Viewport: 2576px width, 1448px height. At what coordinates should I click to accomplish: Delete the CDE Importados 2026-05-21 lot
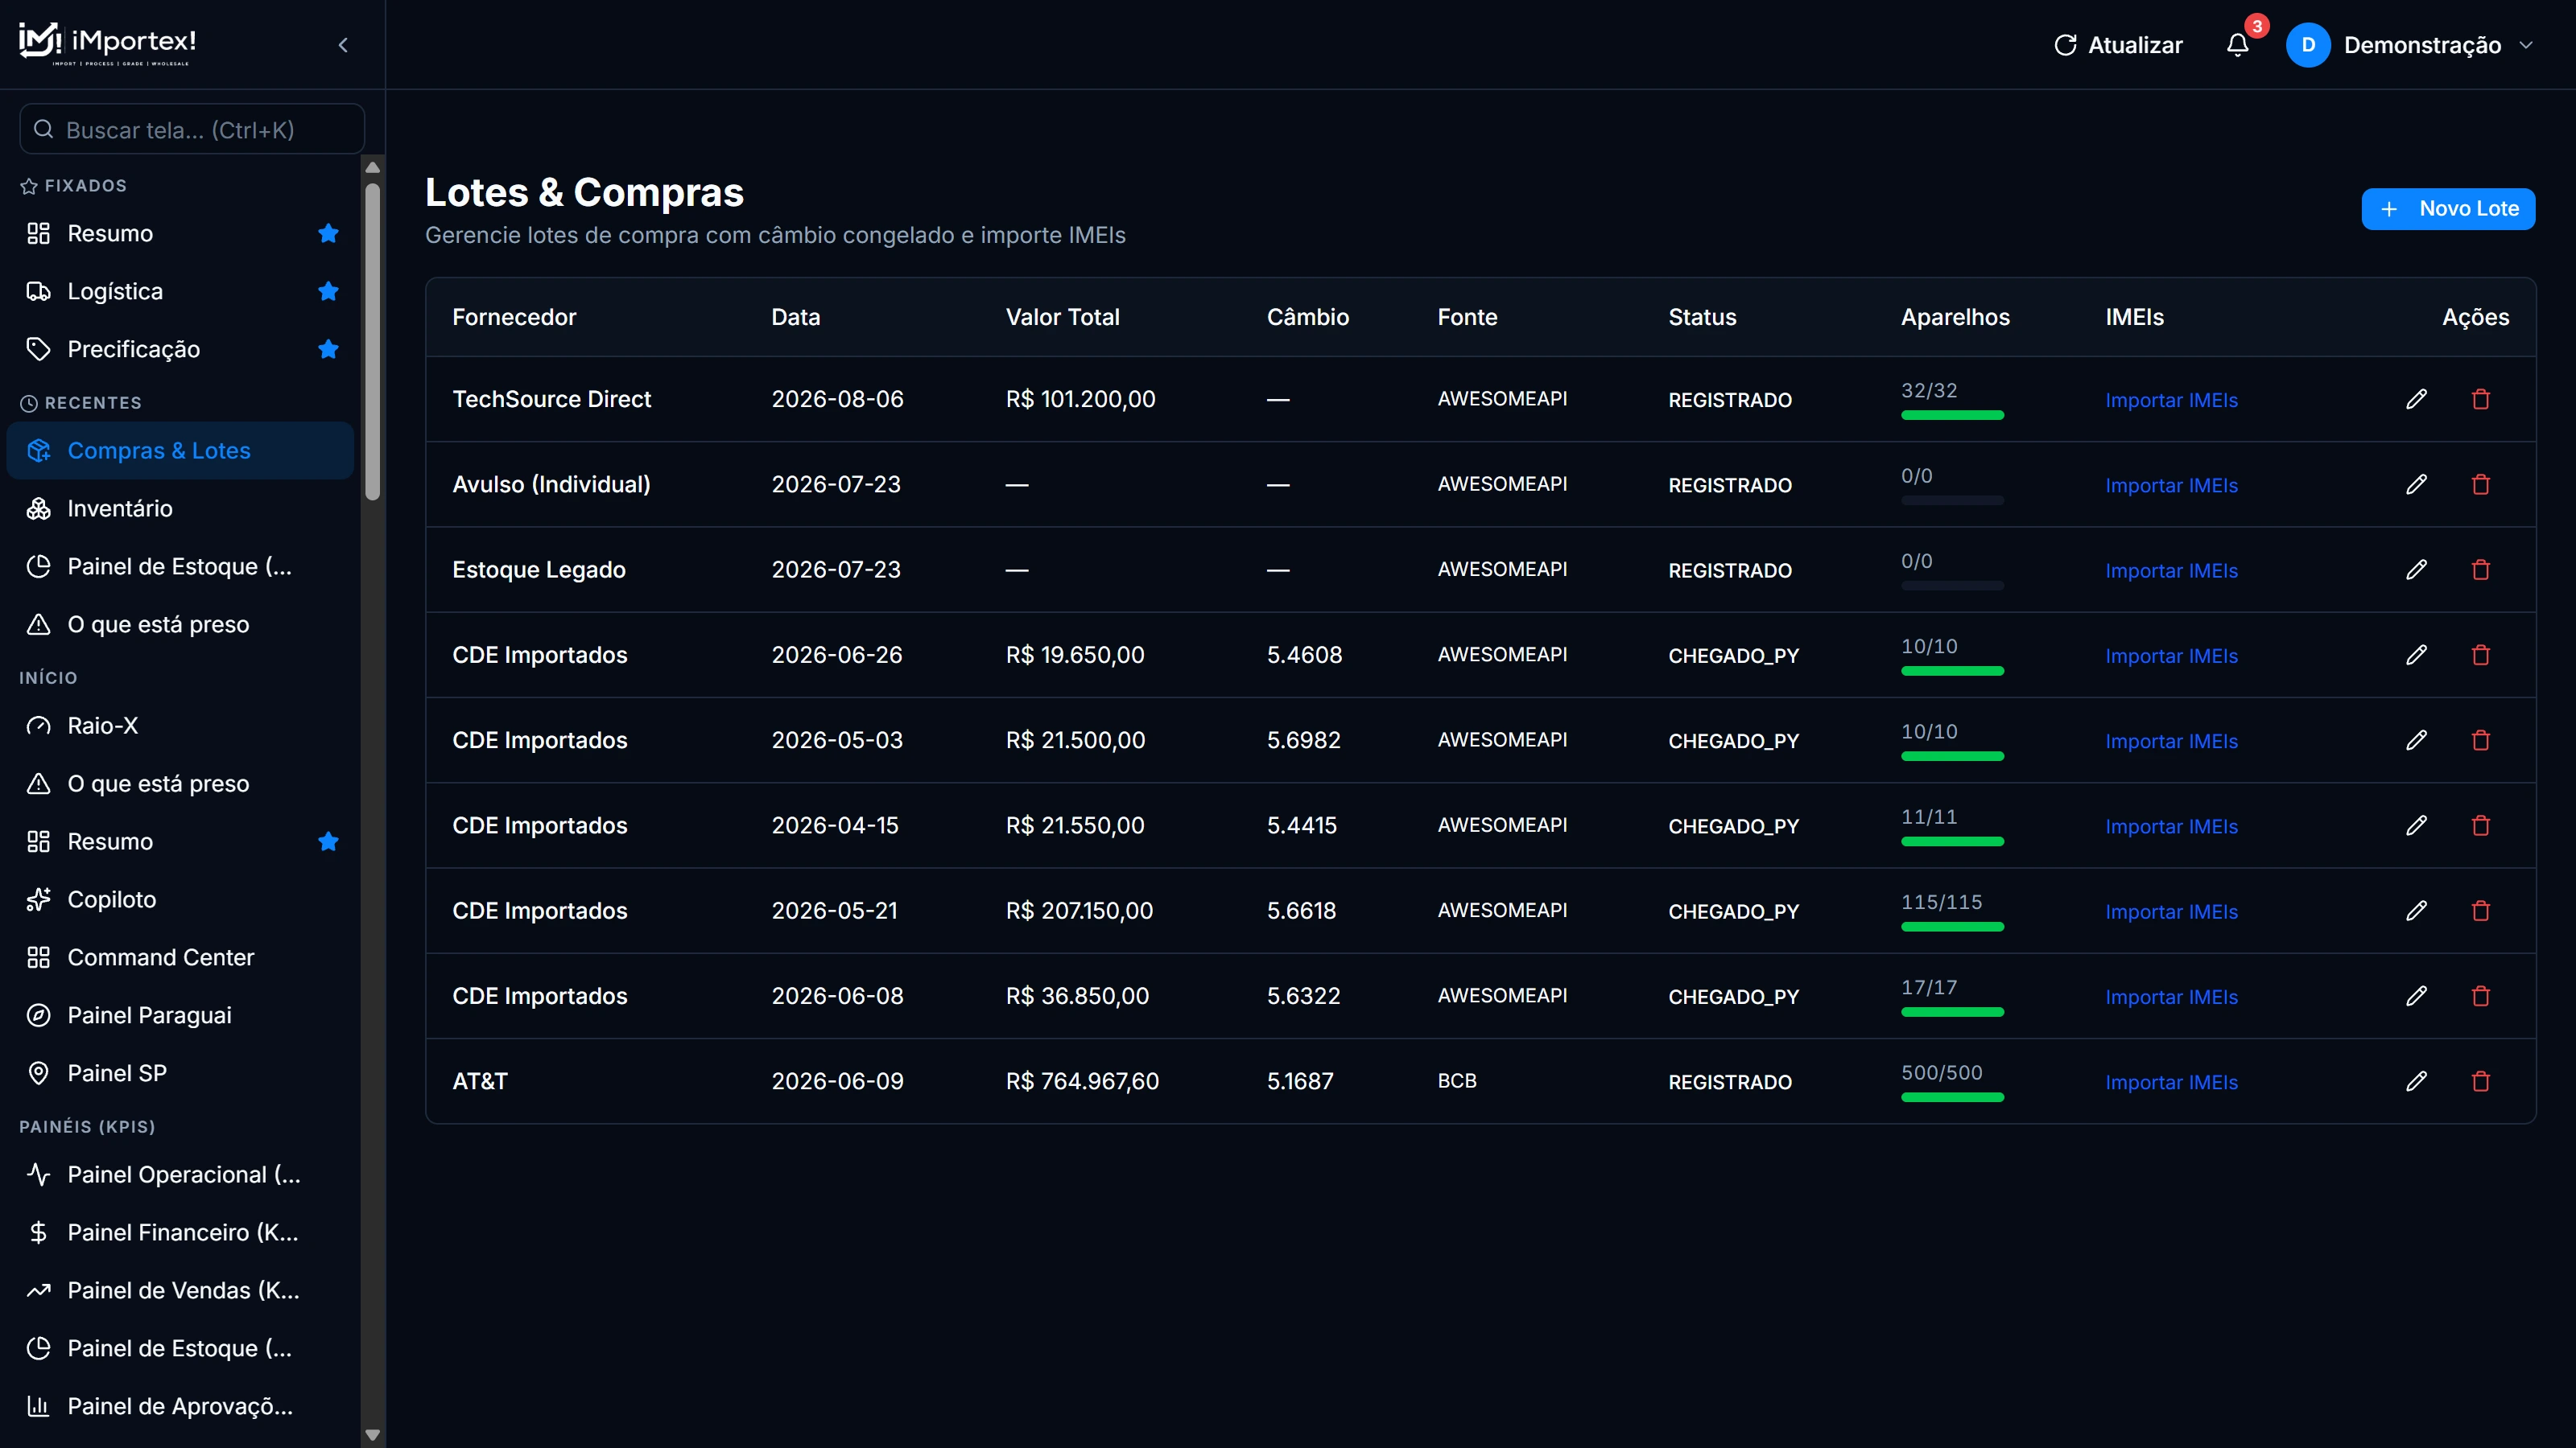[2481, 911]
